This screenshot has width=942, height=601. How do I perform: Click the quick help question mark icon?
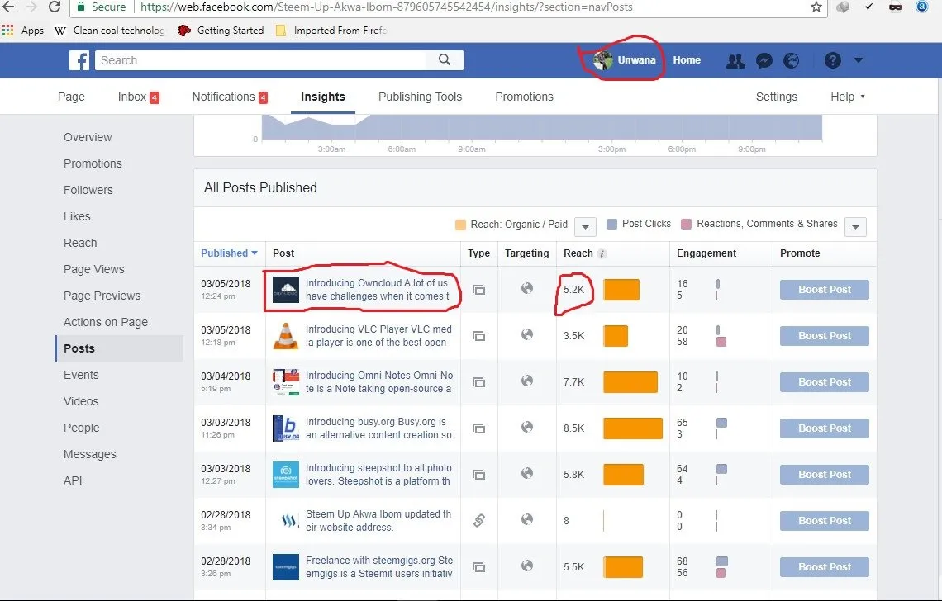click(833, 60)
